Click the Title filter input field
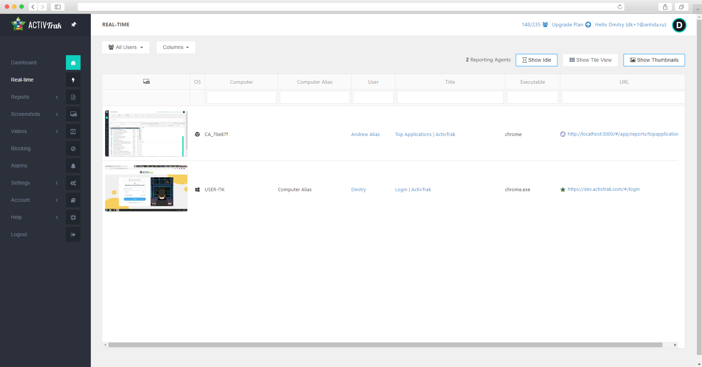 tap(450, 97)
